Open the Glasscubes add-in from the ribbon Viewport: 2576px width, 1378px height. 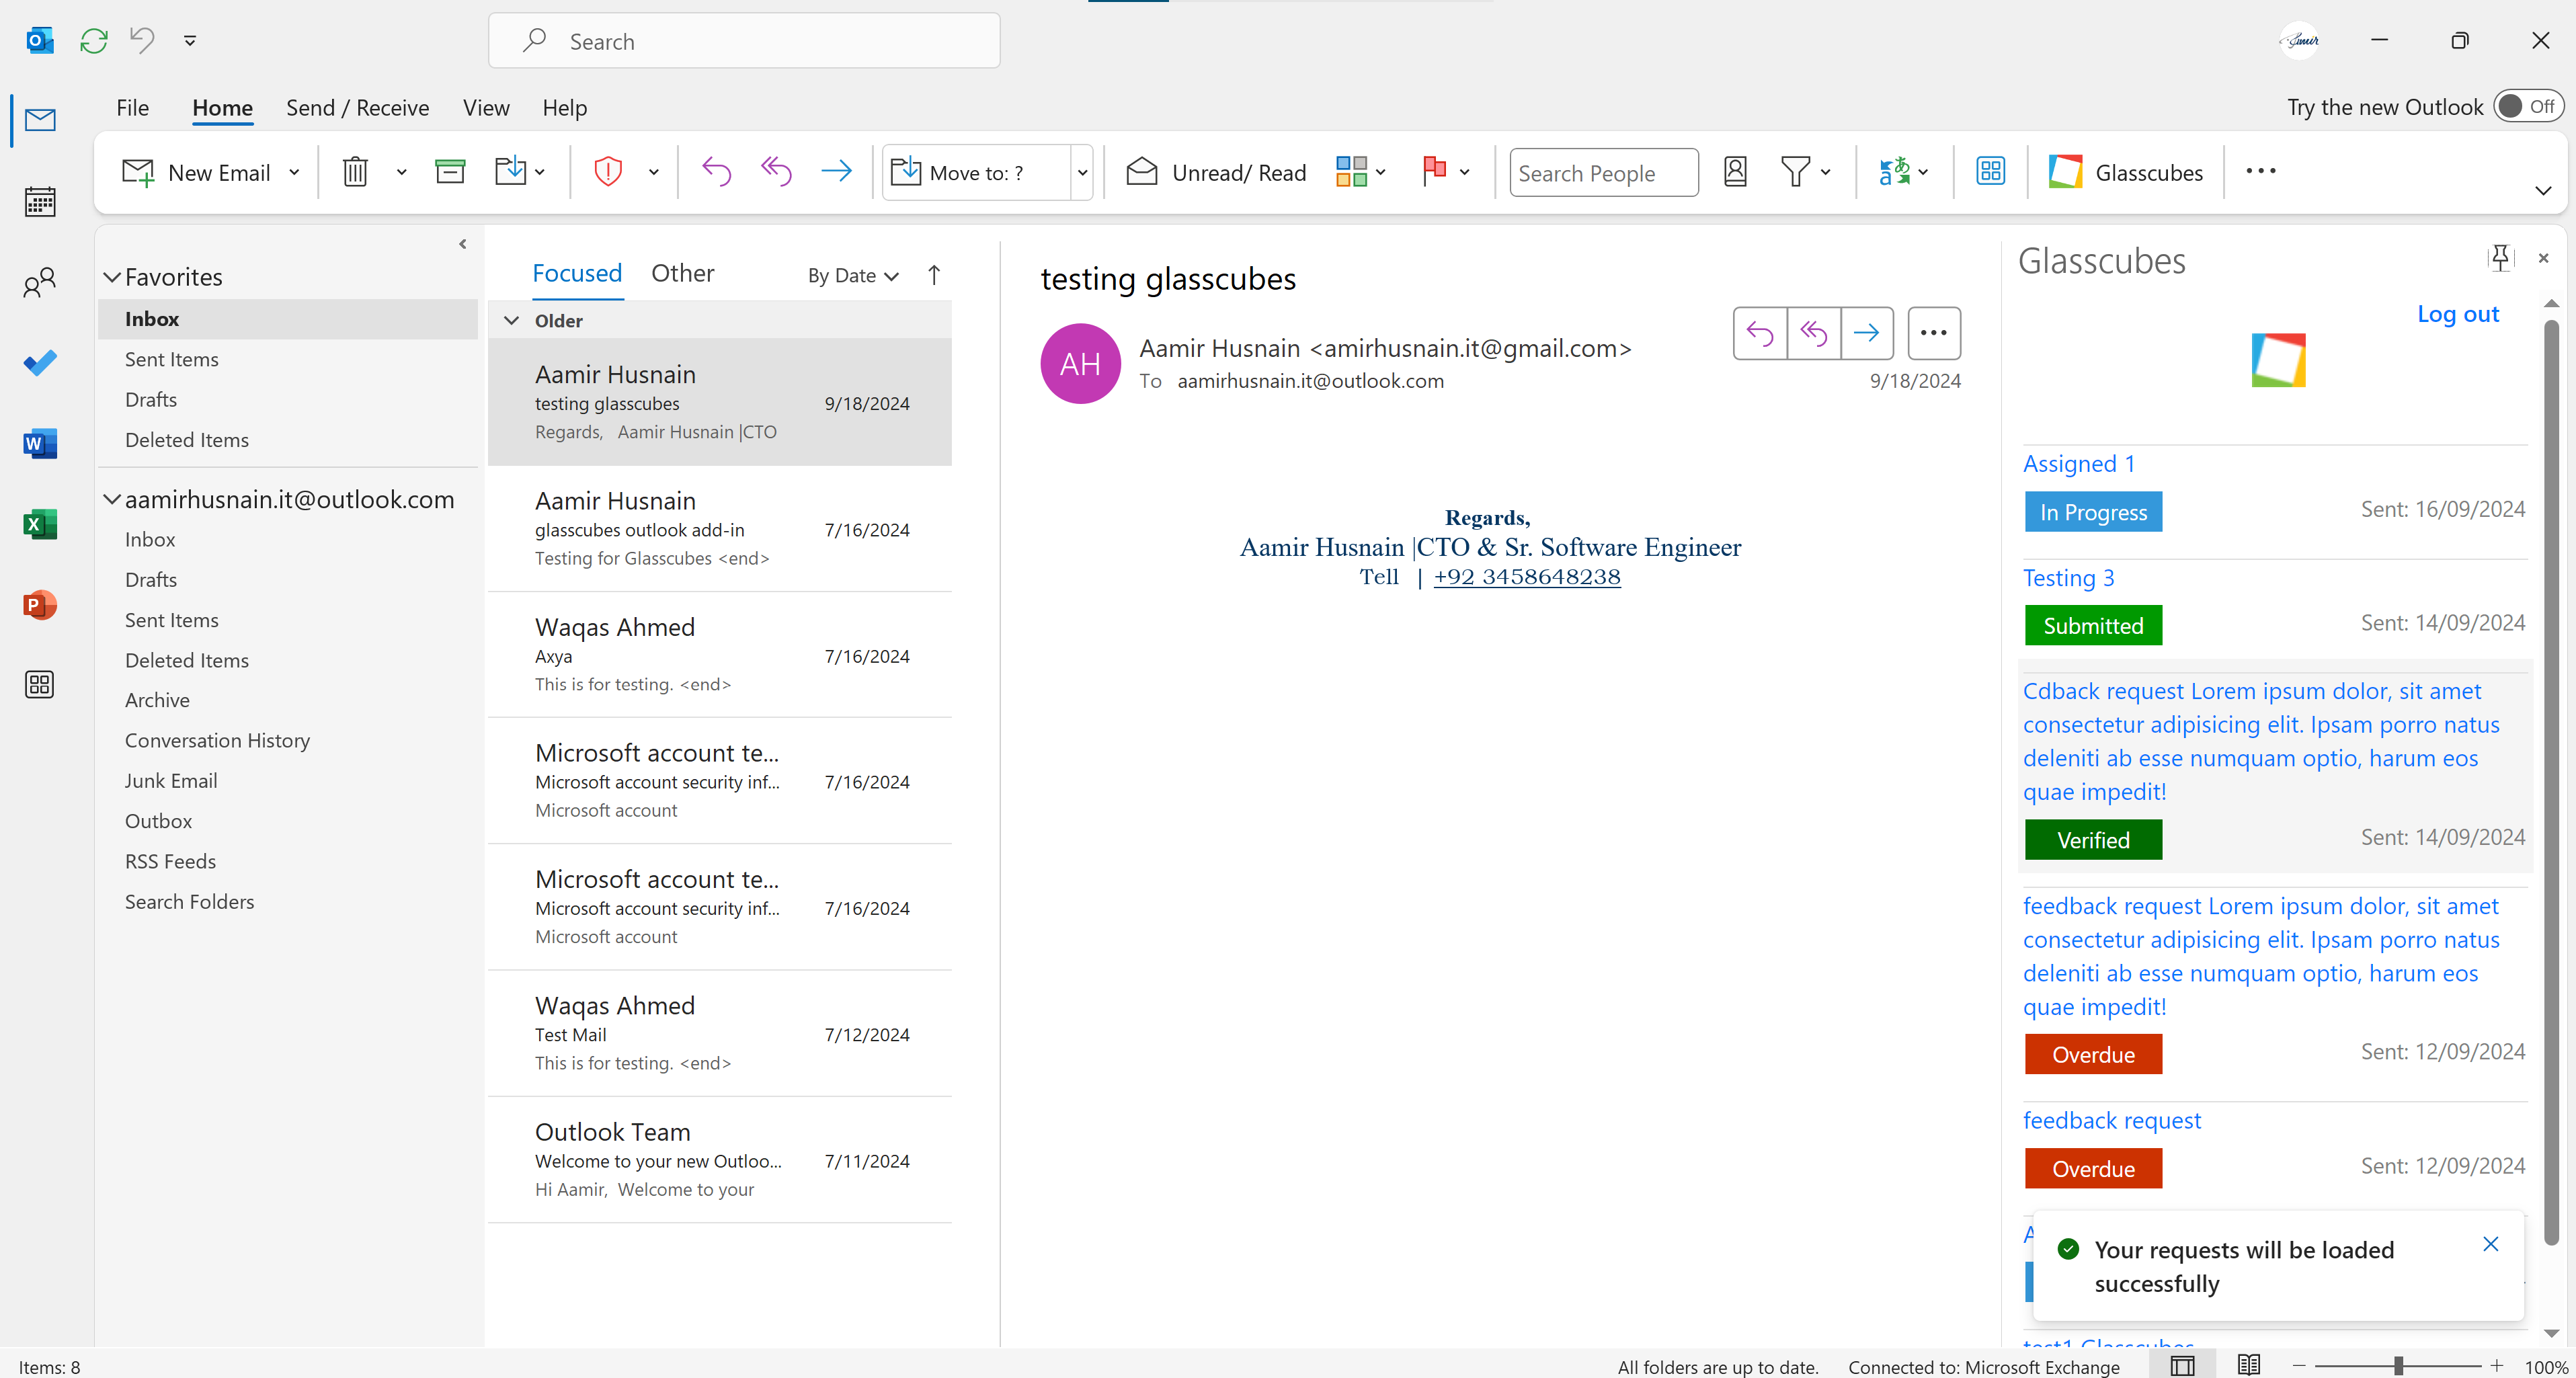tap(2126, 171)
